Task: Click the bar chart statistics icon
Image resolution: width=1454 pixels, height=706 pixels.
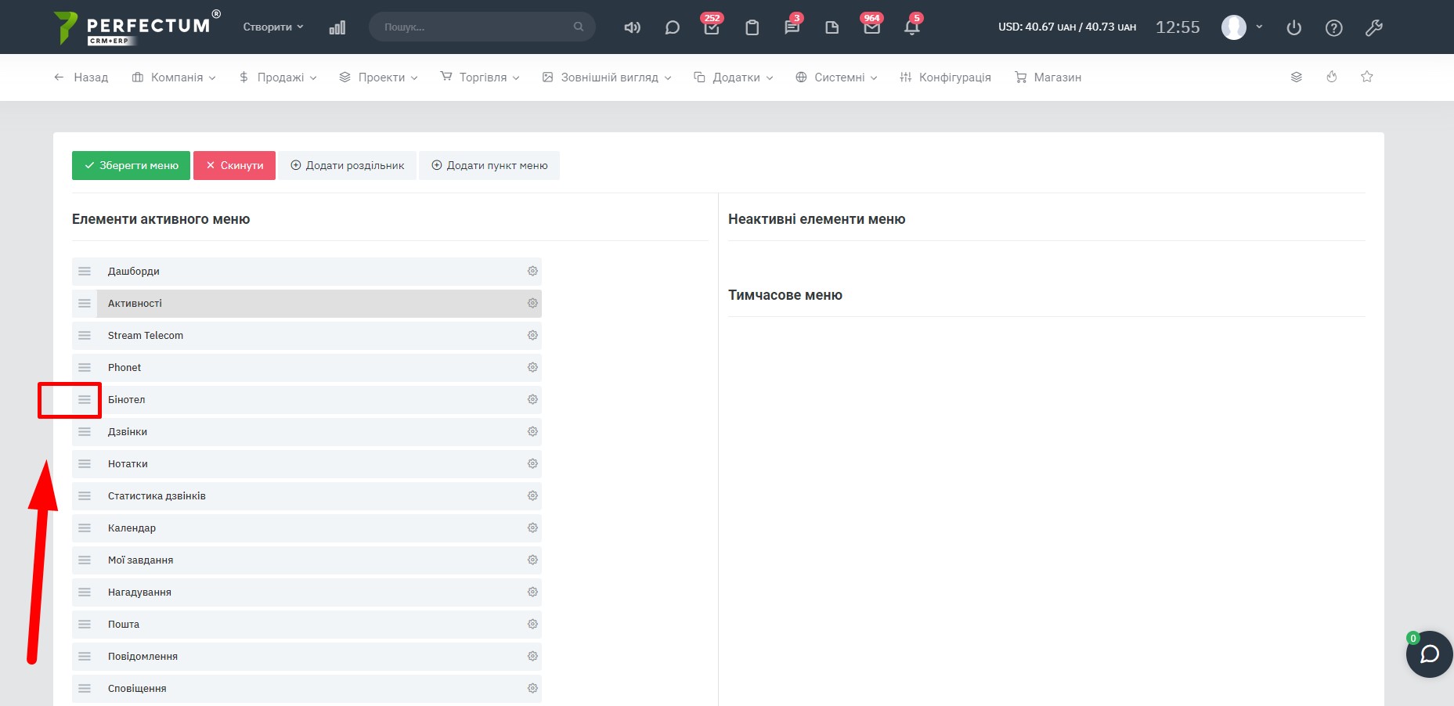Action: click(337, 27)
